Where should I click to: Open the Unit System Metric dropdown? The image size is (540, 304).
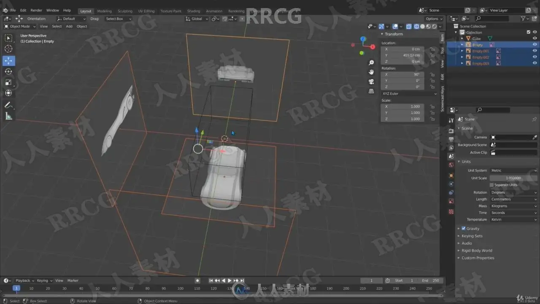pyautogui.click(x=514, y=171)
